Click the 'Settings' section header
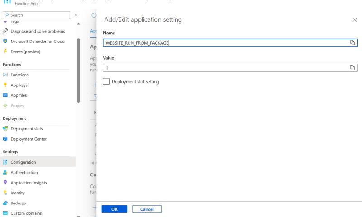 click(10, 152)
